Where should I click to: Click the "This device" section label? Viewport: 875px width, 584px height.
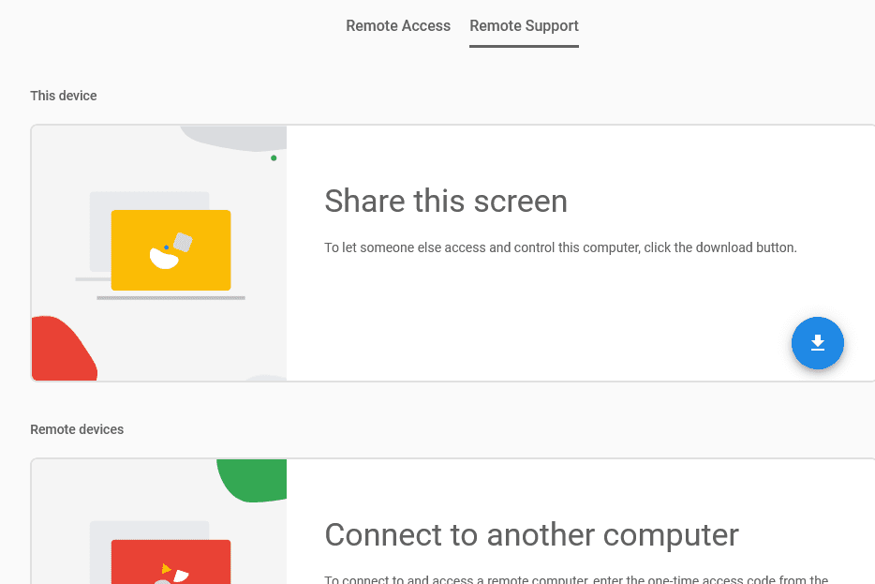click(64, 96)
